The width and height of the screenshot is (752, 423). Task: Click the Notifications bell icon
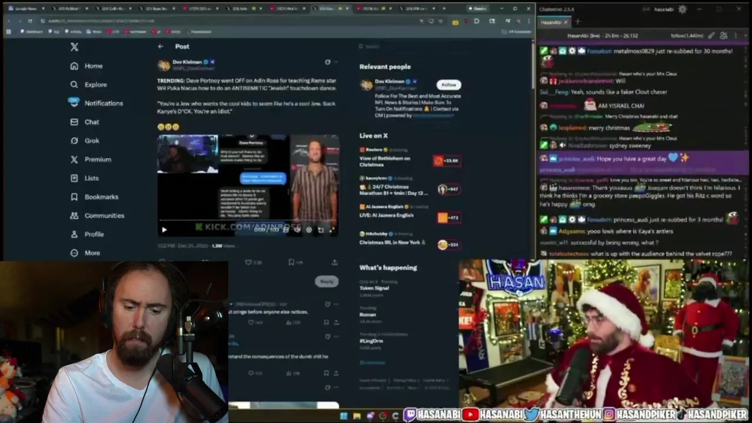coord(74,103)
